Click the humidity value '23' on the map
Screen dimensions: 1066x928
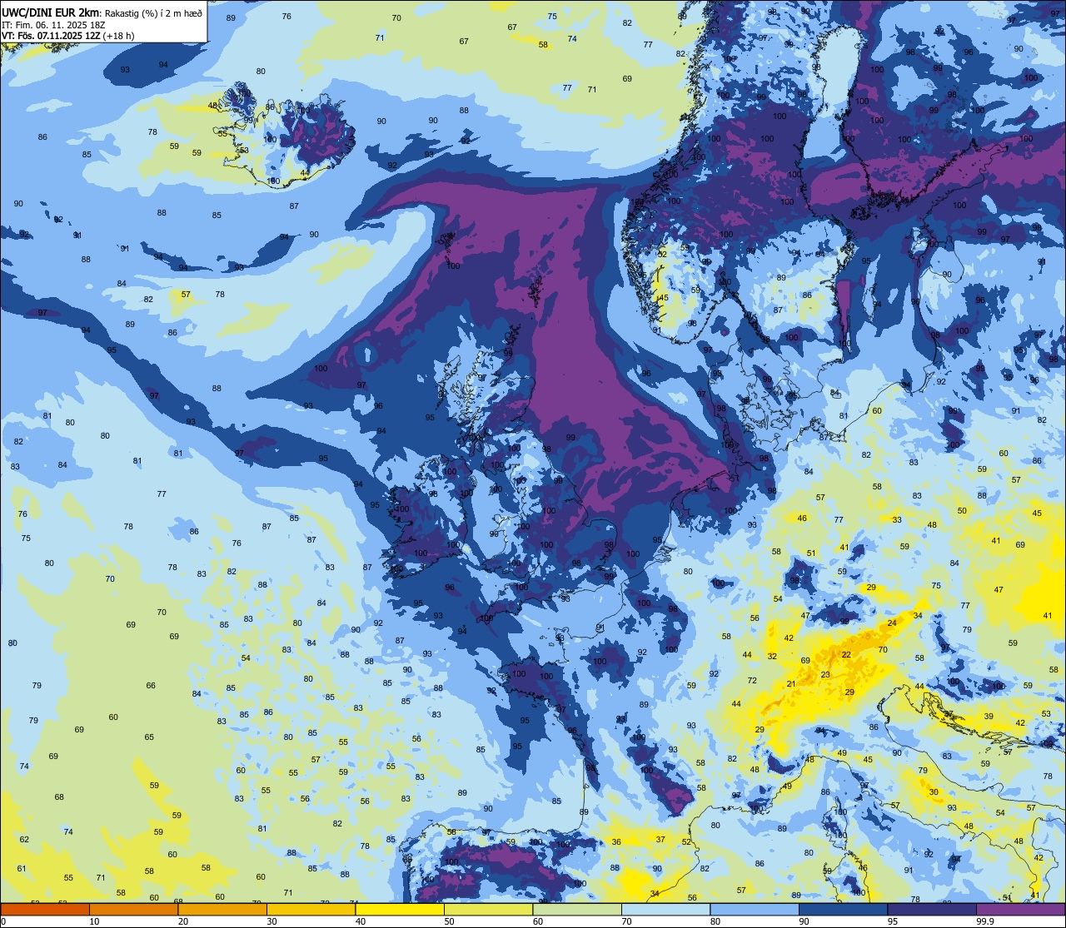pos(825,675)
